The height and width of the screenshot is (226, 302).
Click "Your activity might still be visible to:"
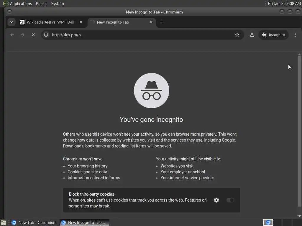tap(188, 159)
